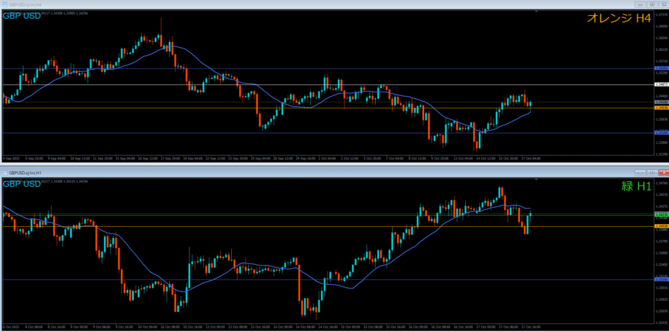Click the chart shift triangle on H1 chart

(536, 180)
